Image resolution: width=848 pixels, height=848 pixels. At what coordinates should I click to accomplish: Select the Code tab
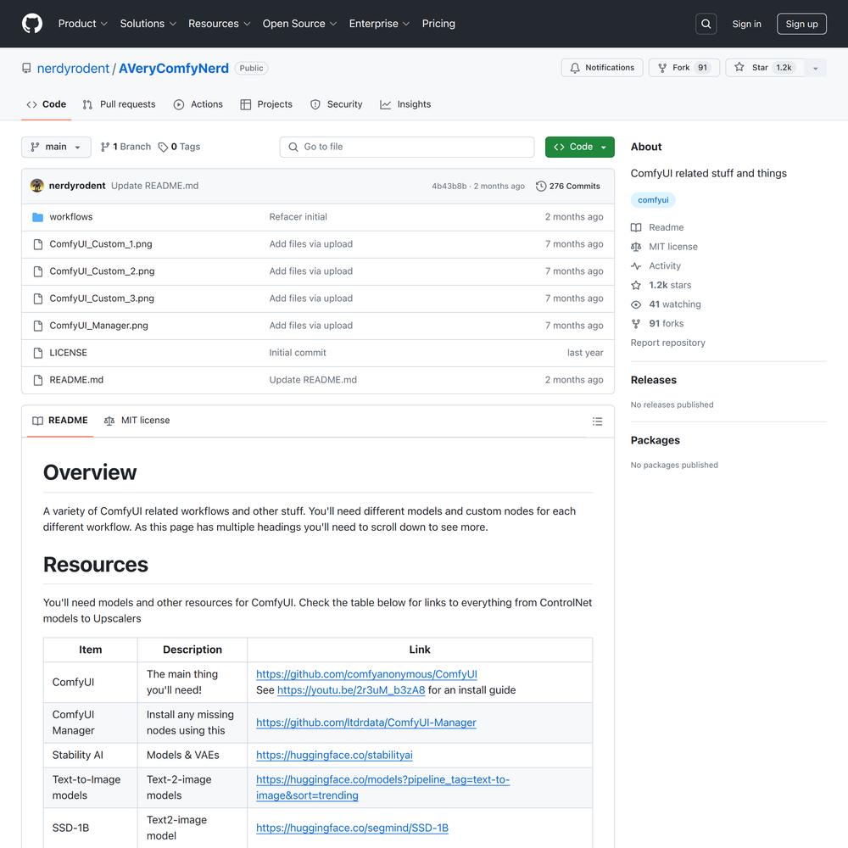[x=47, y=104]
